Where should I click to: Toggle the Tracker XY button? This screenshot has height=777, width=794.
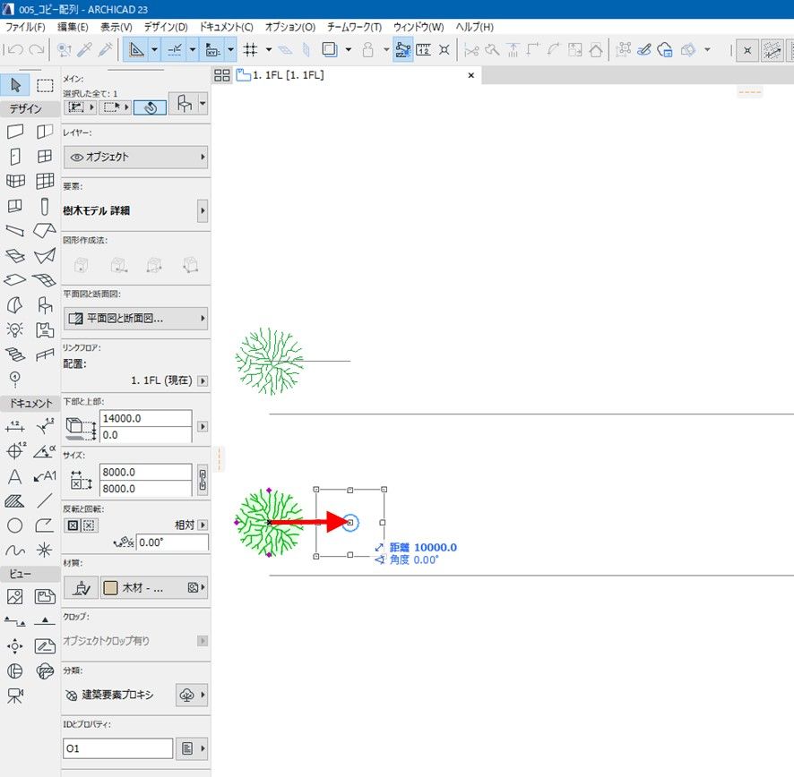[x=212, y=49]
